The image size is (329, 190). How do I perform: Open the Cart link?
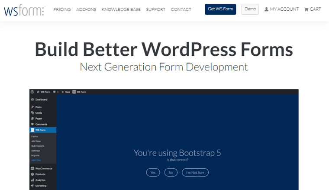click(313, 9)
